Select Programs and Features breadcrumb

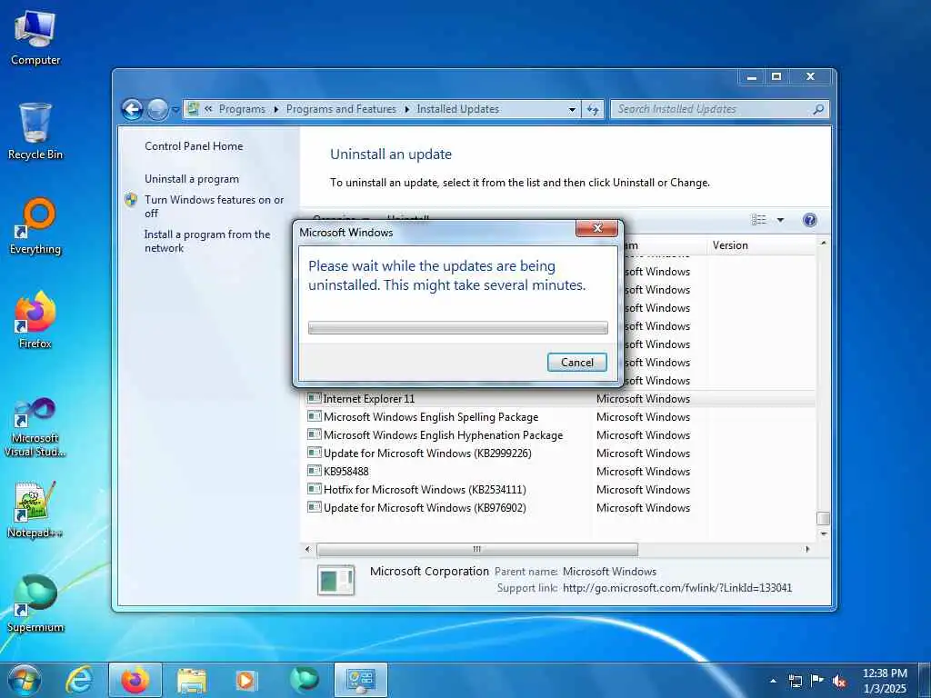point(341,109)
